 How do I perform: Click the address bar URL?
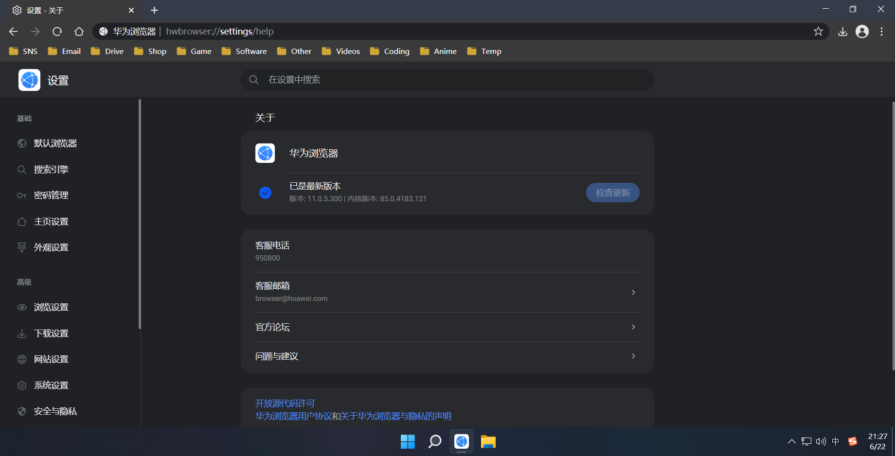pos(220,32)
